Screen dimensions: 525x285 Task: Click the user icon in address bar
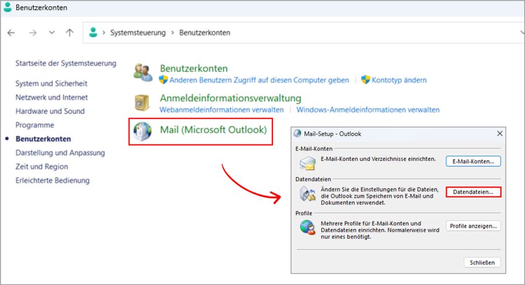pos(93,33)
